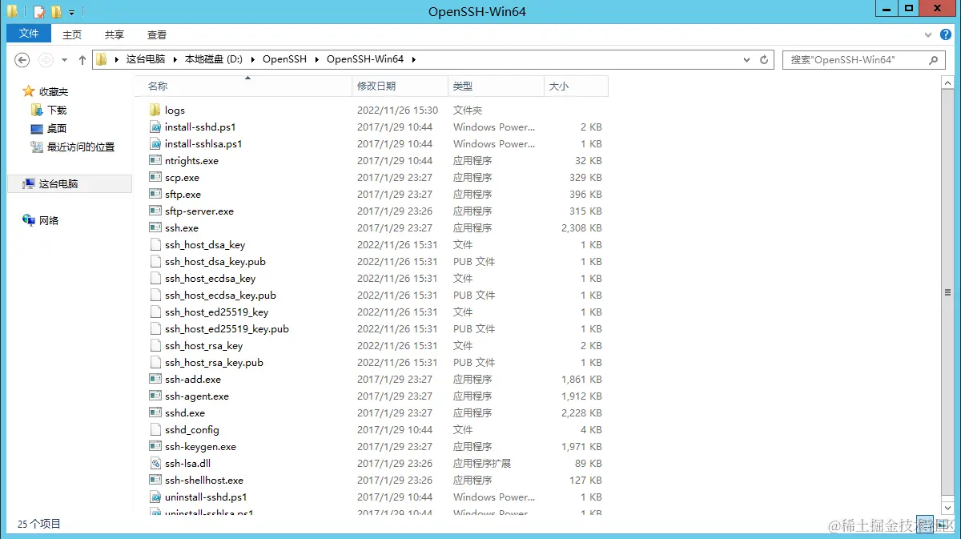Navigate to 本地磁盘 (D:) in breadcrumb
The width and height of the screenshot is (961, 539).
pos(214,60)
